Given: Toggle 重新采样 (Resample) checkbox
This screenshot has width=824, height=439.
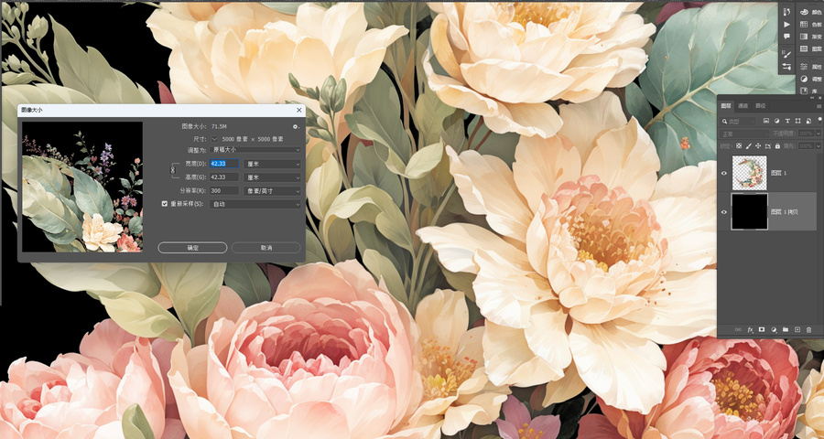Looking at the screenshot, I should (x=165, y=204).
